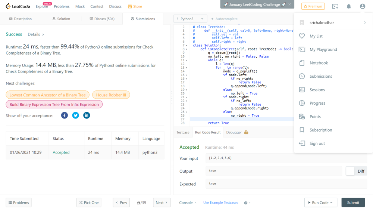Image resolution: width=373 pixels, height=210 pixels.
Task: Share acceptance on Facebook icon
Action: (65, 115)
